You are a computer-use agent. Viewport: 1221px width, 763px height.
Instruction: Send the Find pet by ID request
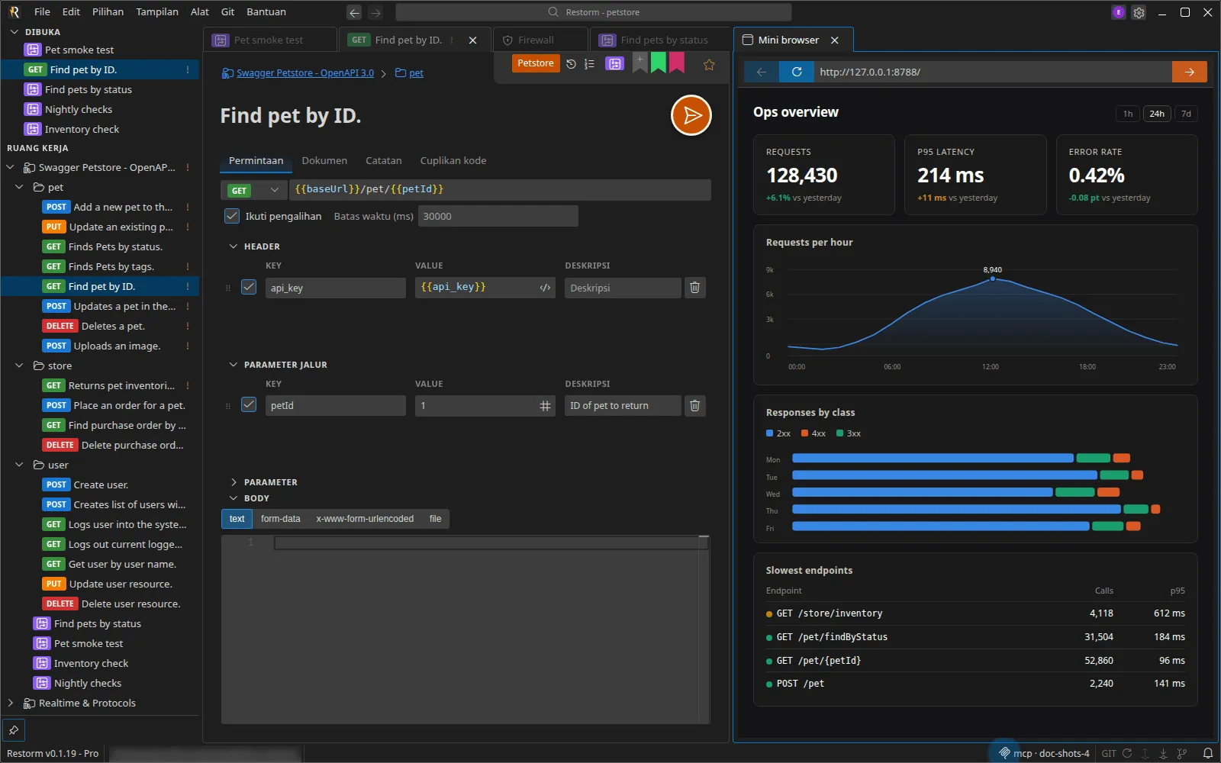[x=691, y=115]
